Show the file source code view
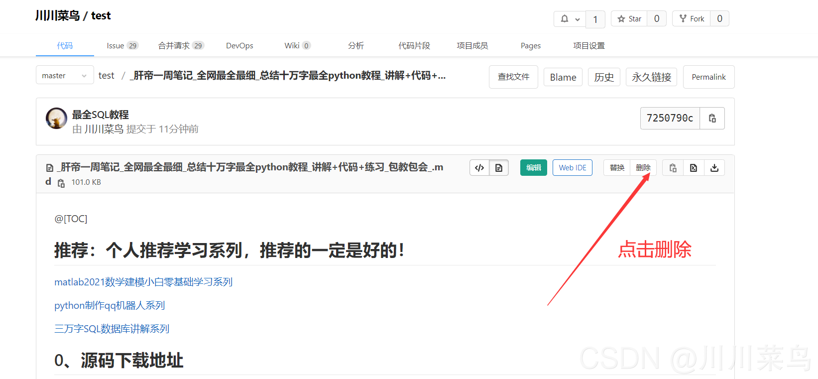 [x=479, y=168]
